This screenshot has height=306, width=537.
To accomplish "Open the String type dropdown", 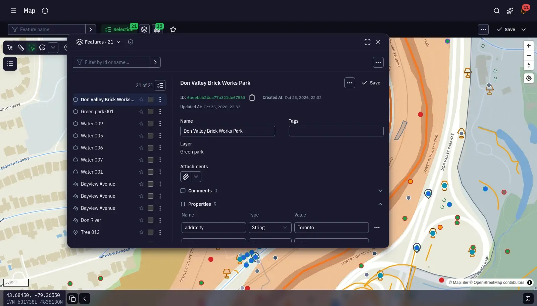I will tap(270, 228).
